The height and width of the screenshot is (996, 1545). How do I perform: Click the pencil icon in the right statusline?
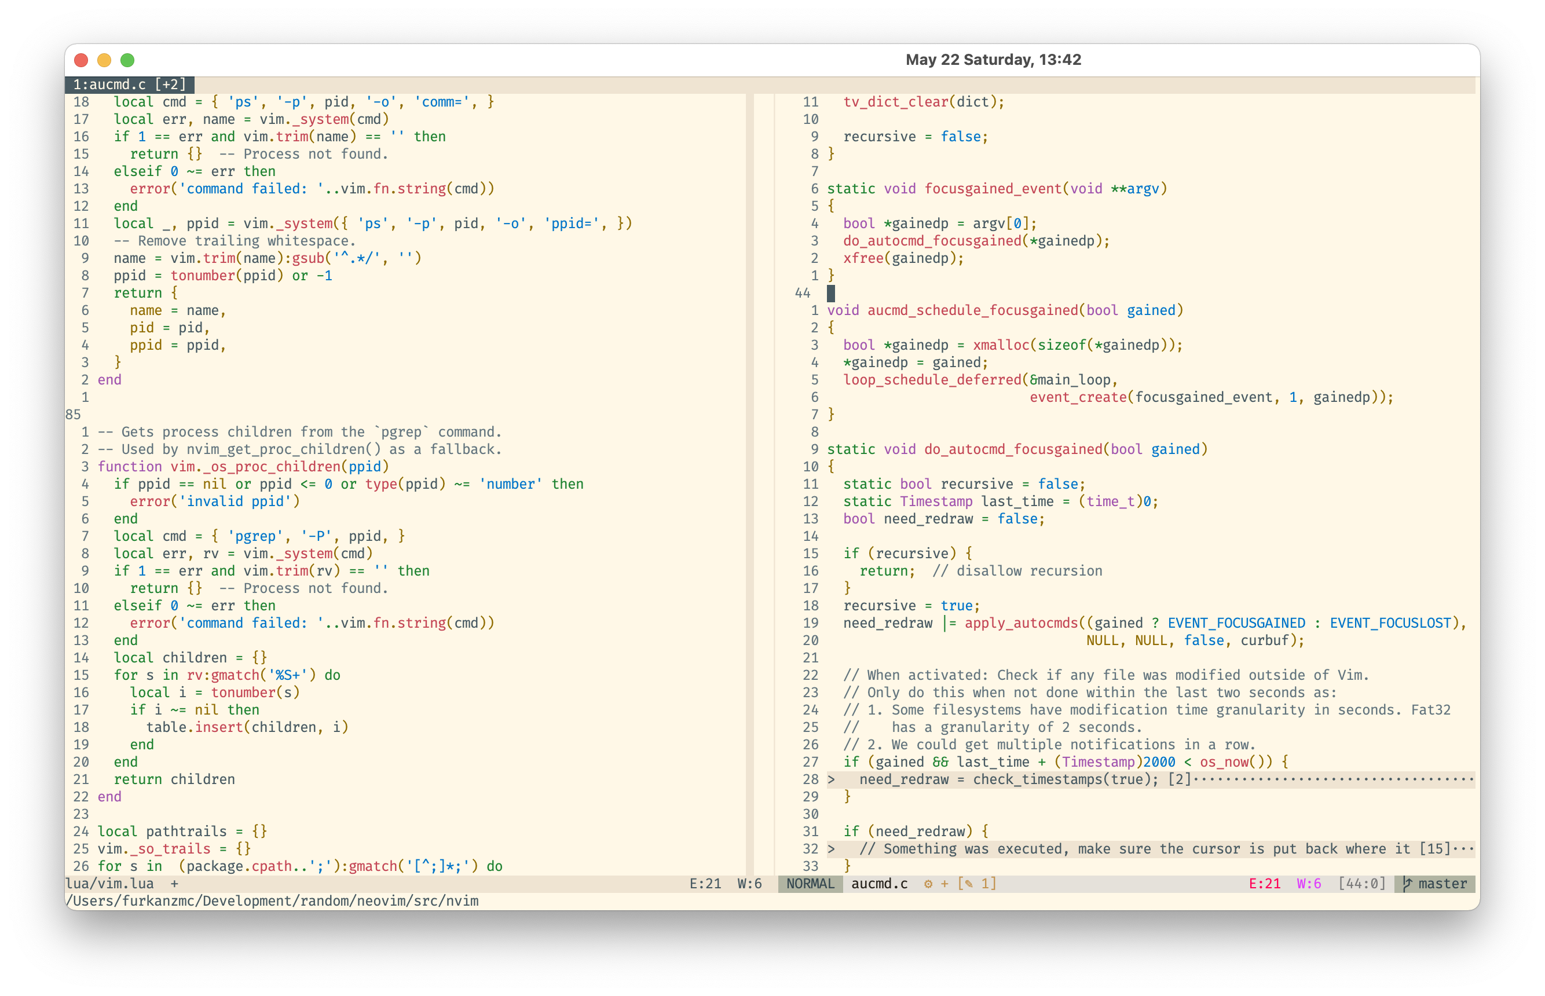click(969, 884)
